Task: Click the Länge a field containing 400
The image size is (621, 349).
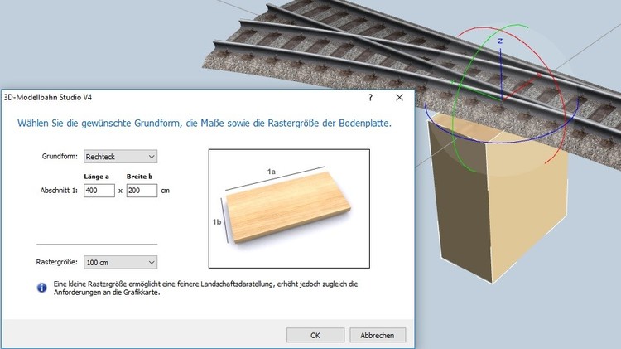Action: tap(99, 191)
